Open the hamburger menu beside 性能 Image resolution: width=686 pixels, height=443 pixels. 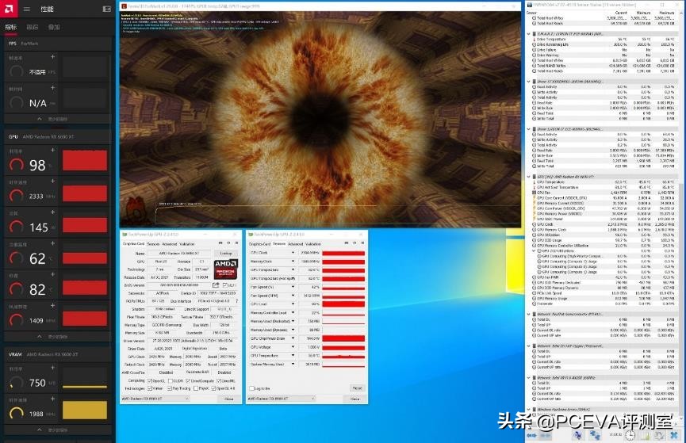[27, 9]
